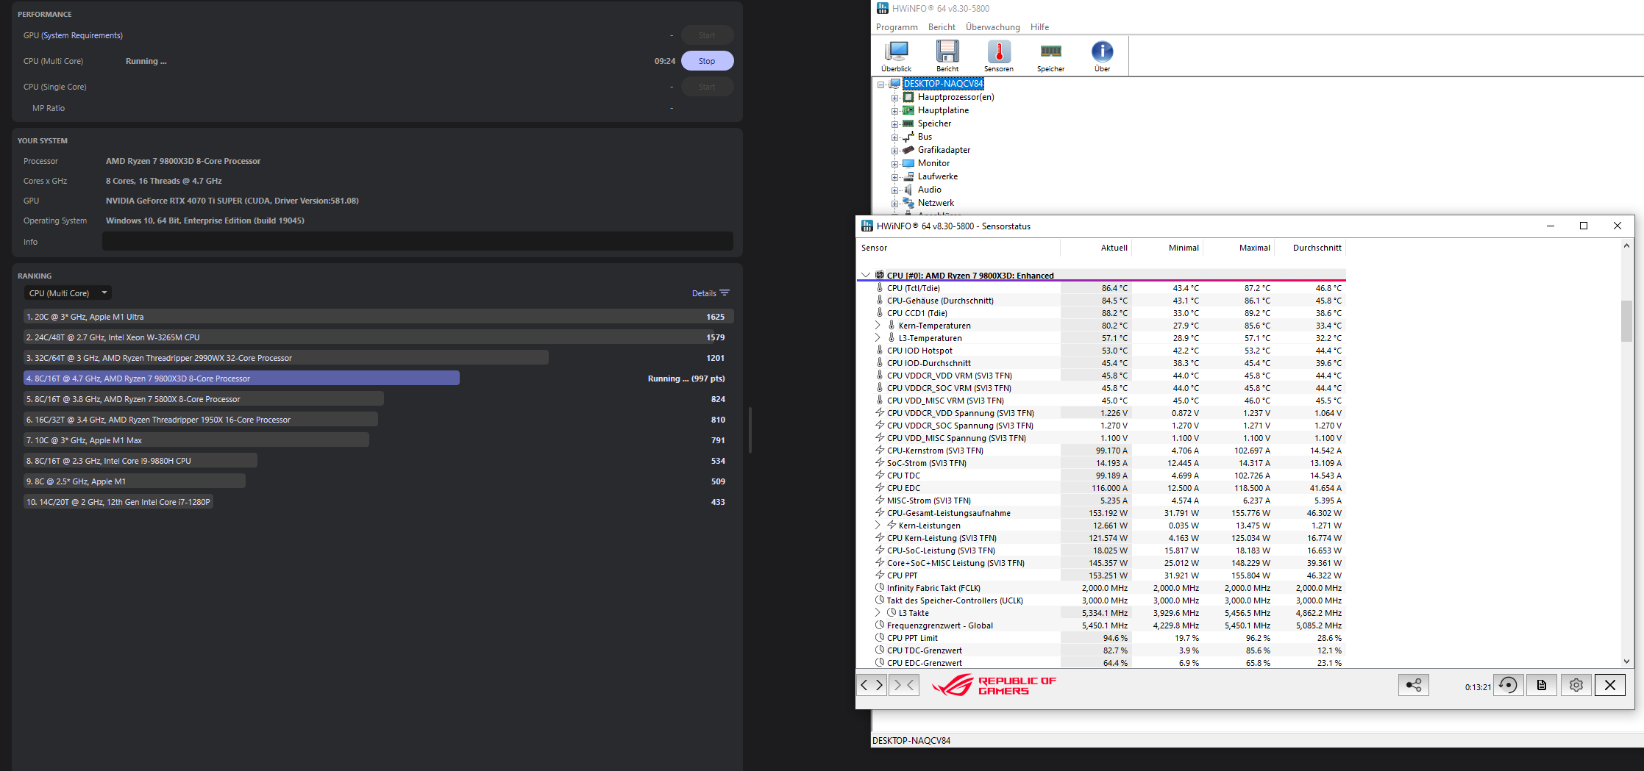
Task: Expand the Grafikadapter tree node
Action: click(894, 151)
